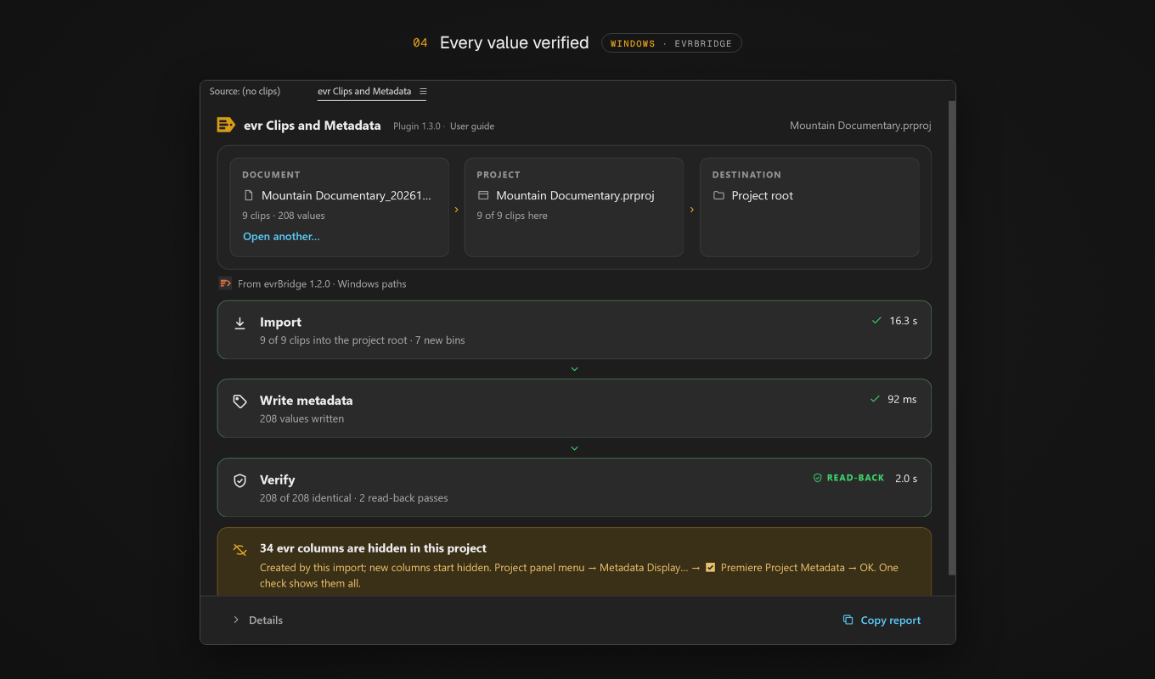Open the panel menu hamburger icon
Viewport: 1155px width, 679px height.
pyautogui.click(x=423, y=92)
